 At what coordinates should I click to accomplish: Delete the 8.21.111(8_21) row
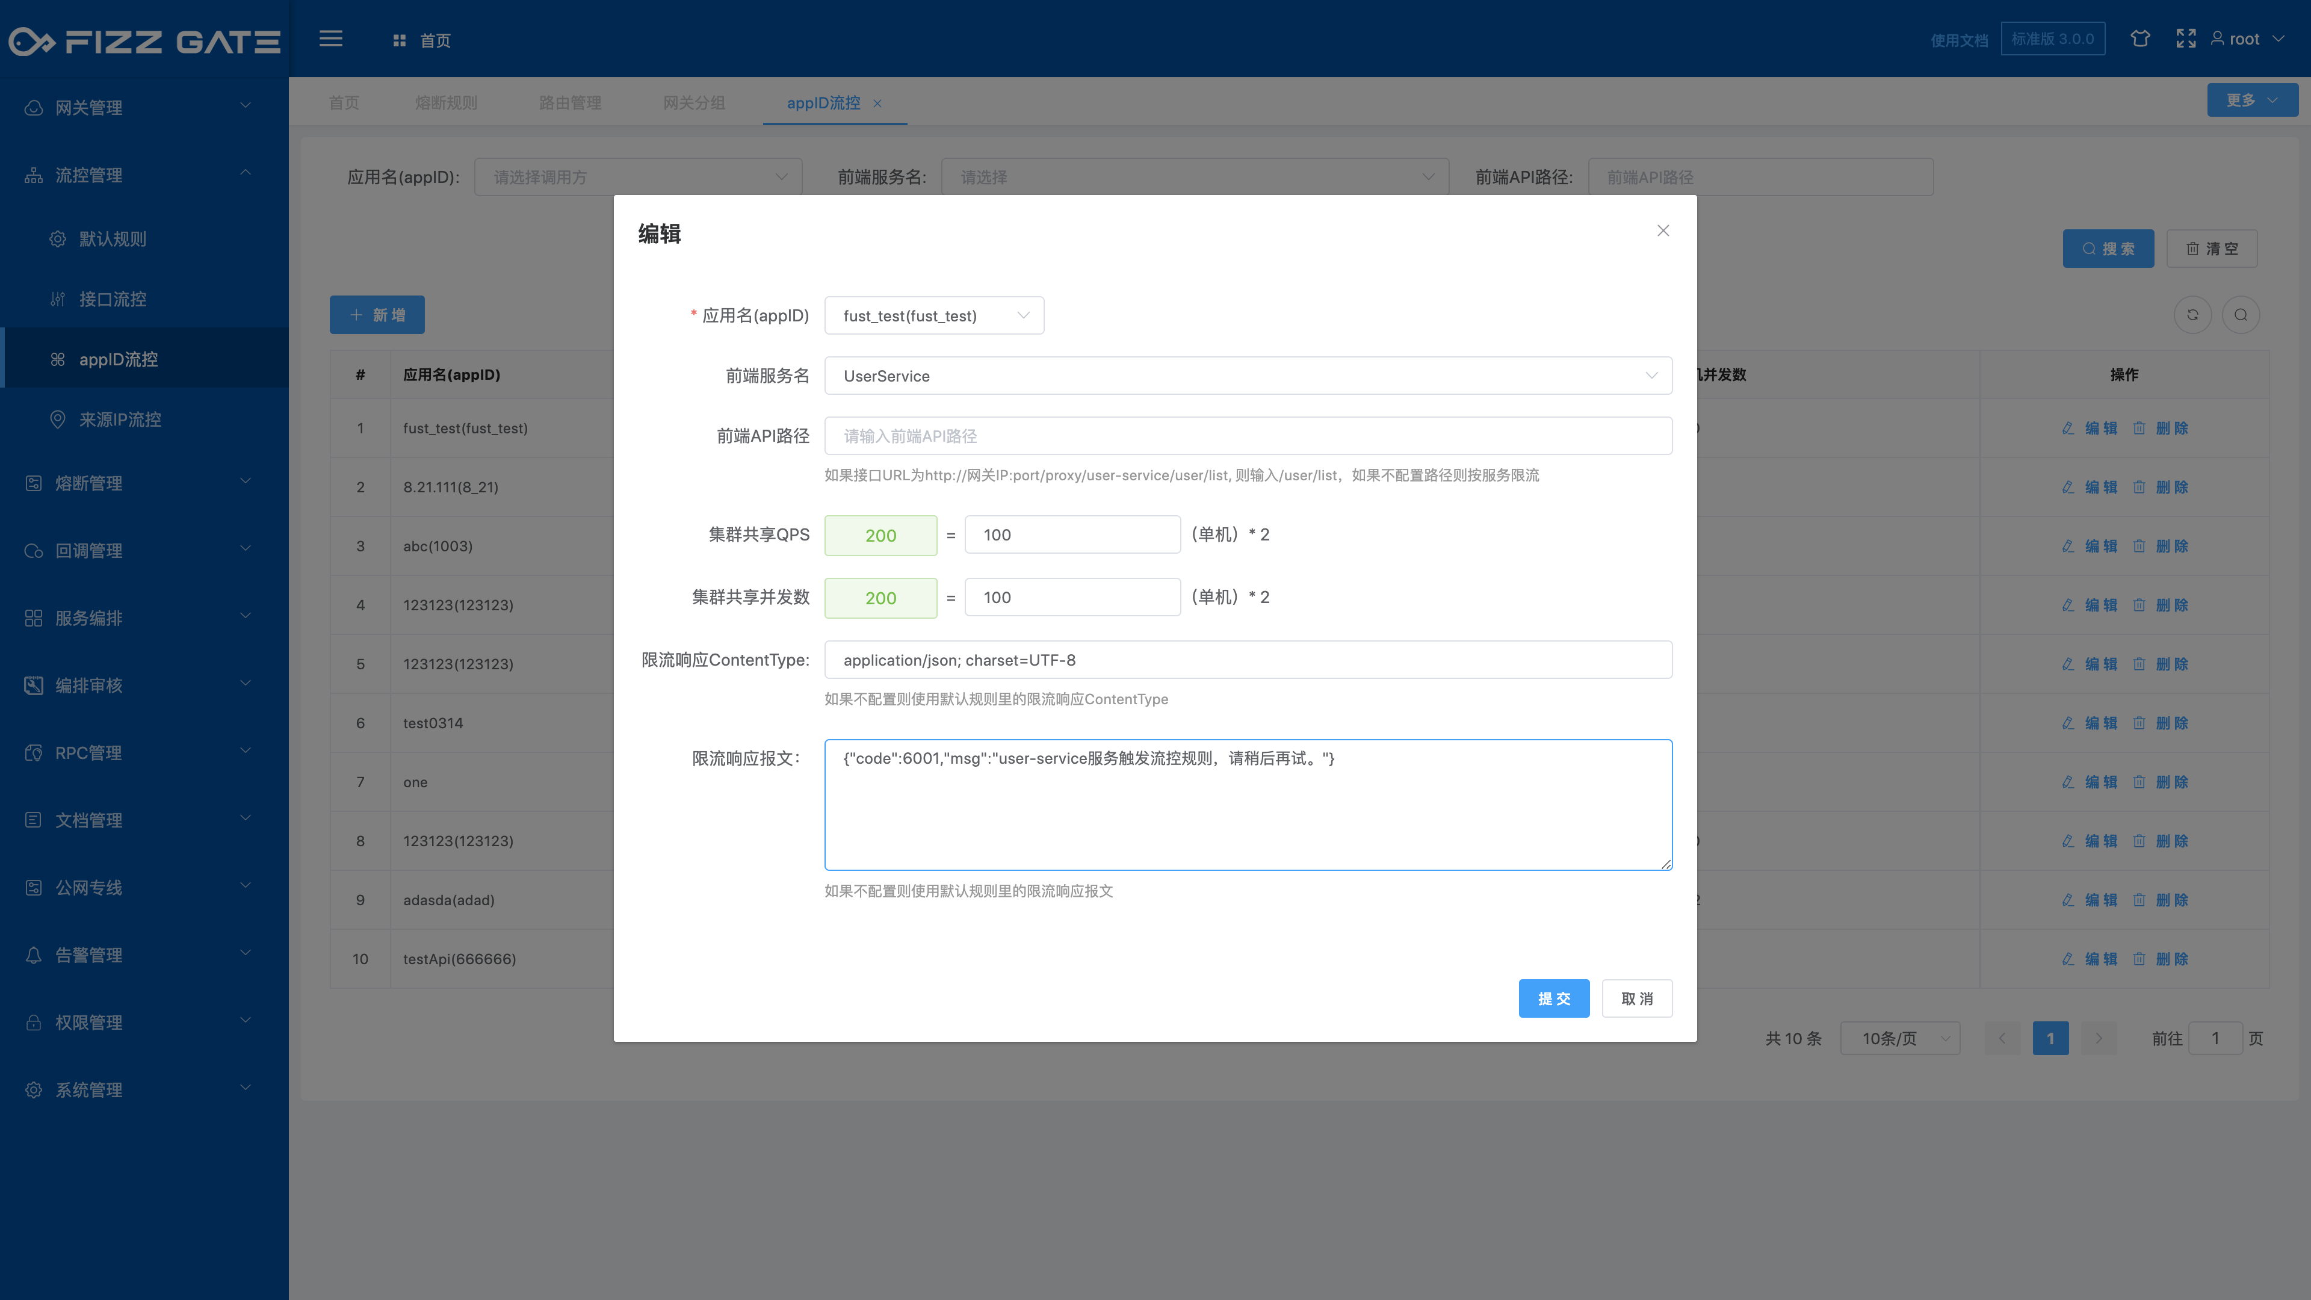tap(2161, 487)
